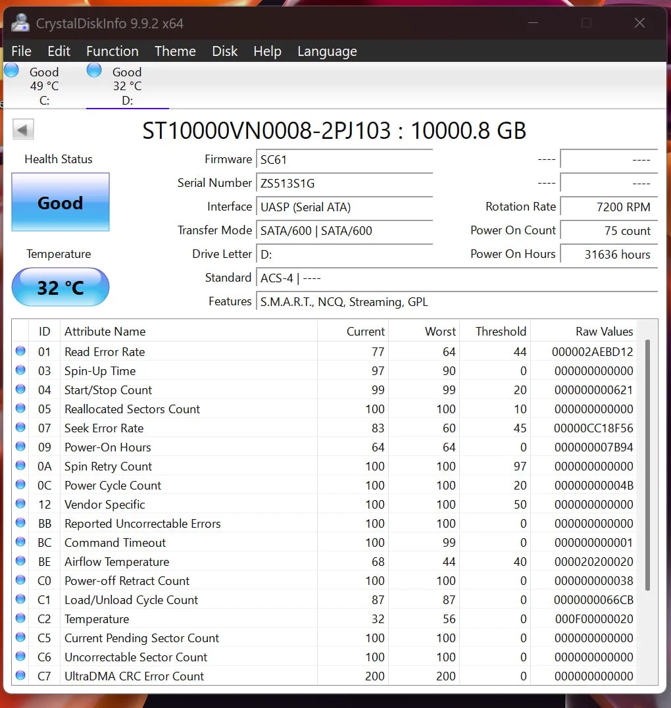Select the D: disk tab at 32 °C

pyautogui.click(x=128, y=86)
